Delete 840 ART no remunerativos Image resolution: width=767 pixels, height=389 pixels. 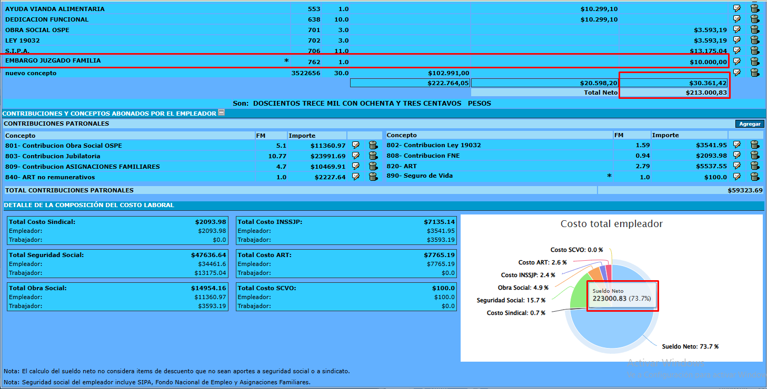(x=373, y=177)
